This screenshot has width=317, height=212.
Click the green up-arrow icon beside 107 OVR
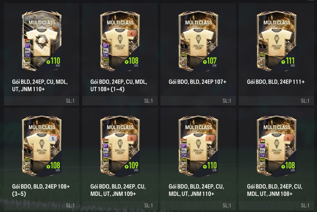pos(205,62)
